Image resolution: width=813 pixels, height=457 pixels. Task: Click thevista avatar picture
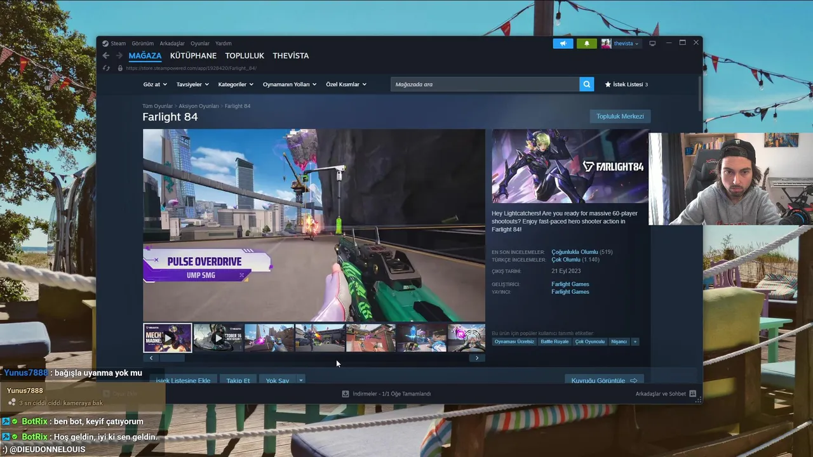coord(607,43)
